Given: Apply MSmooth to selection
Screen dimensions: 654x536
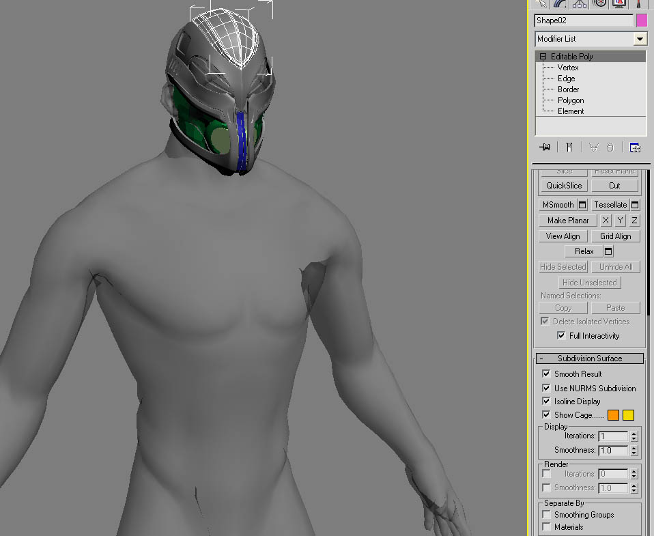Looking at the screenshot, I should click(x=558, y=205).
